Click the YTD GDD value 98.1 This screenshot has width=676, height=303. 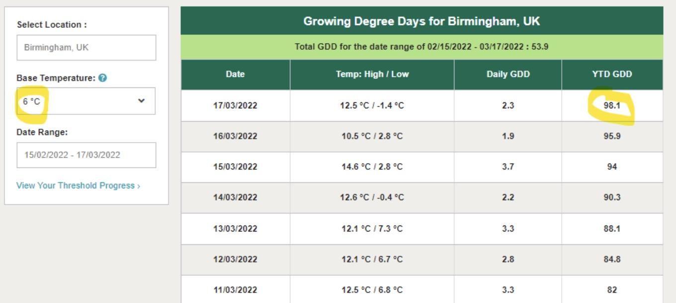pyautogui.click(x=612, y=105)
